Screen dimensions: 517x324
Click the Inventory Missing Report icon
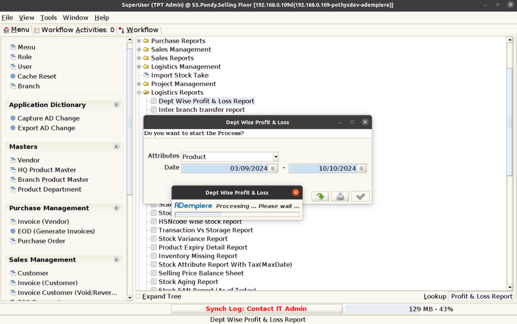click(153, 256)
